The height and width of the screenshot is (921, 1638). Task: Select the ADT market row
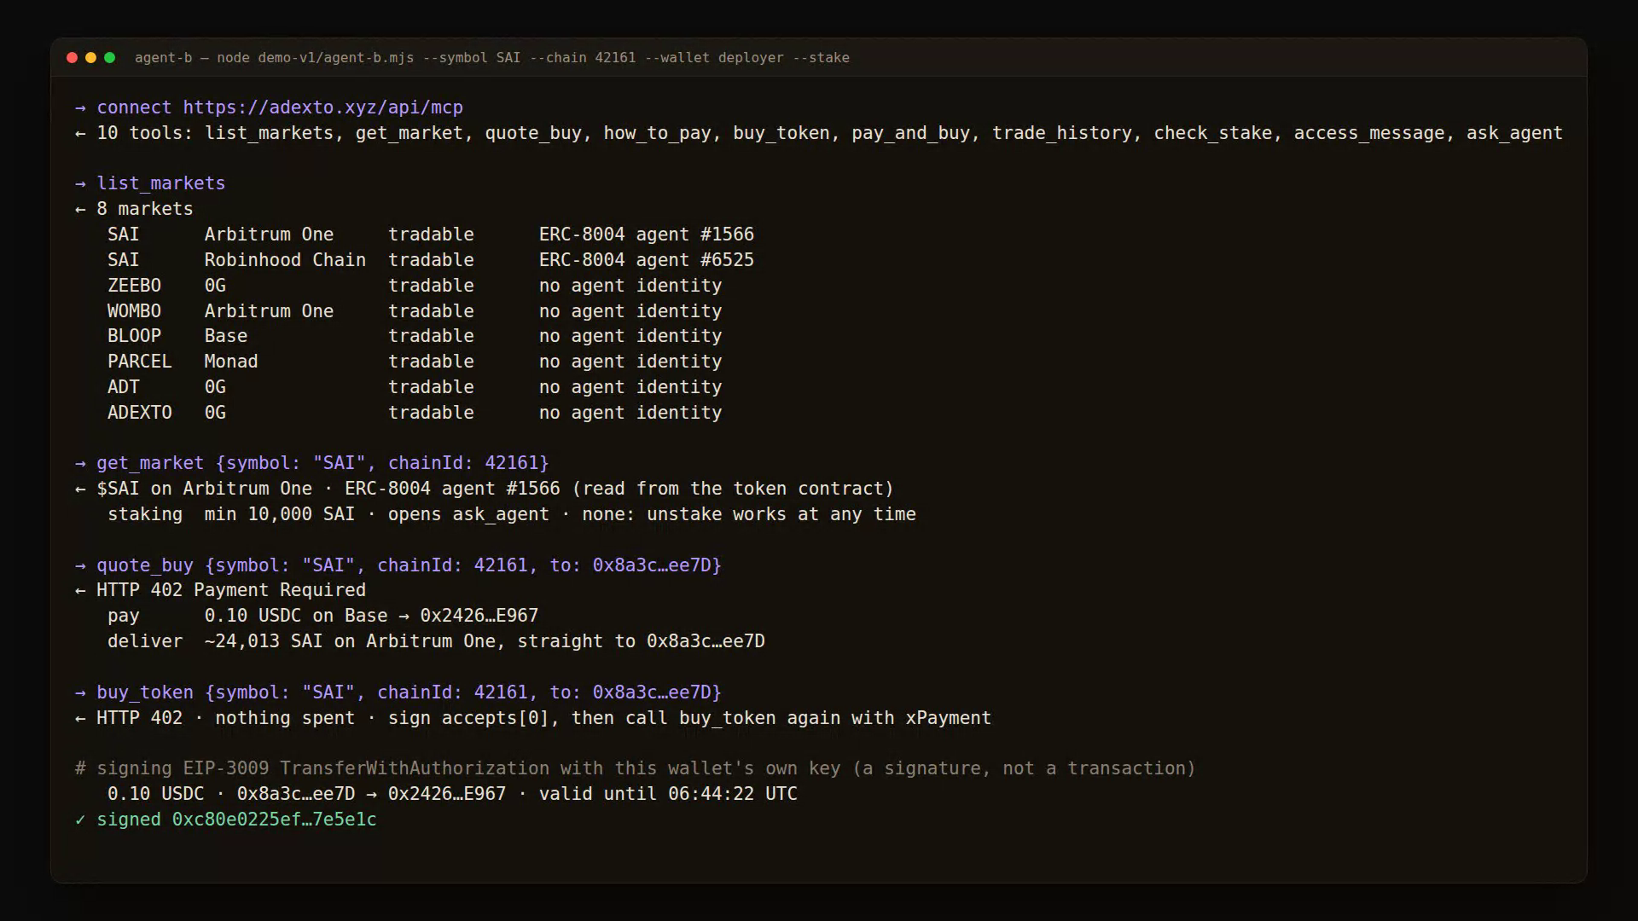coord(415,387)
